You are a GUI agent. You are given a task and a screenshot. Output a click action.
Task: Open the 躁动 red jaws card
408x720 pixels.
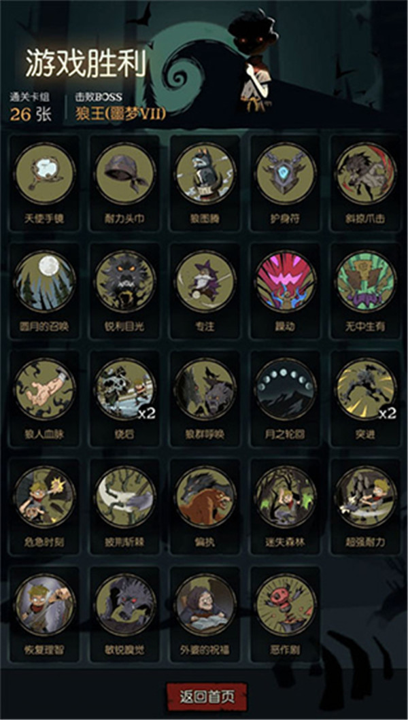tap(286, 281)
